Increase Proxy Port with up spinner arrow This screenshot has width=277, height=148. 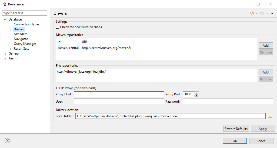coord(196,93)
